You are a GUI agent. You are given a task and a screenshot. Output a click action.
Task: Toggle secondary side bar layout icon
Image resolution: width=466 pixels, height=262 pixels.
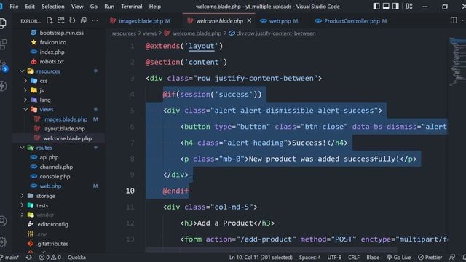[x=395, y=7]
